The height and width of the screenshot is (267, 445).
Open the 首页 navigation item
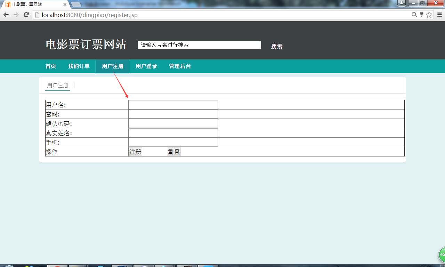tap(51, 66)
